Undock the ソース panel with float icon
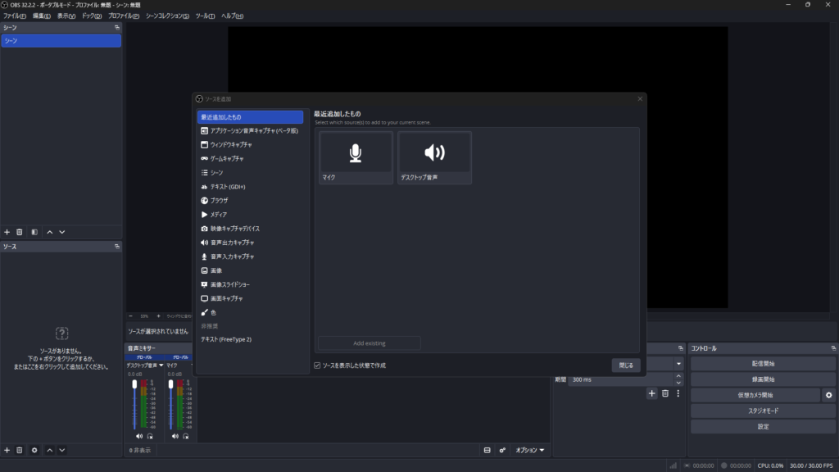The width and height of the screenshot is (839, 472). pyautogui.click(x=116, y=246)
